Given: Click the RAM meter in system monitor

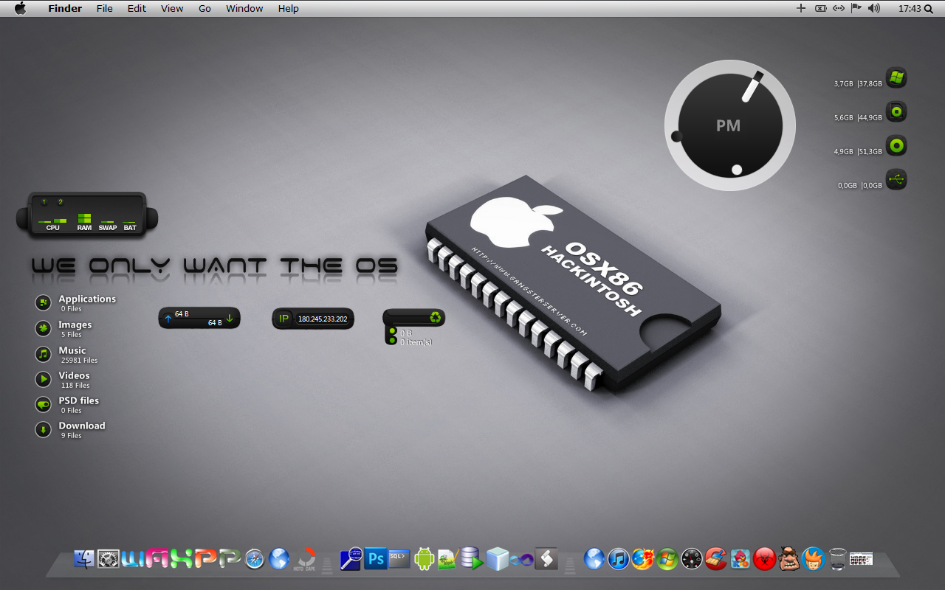Looking at the screenshot, I should click(84, 221).
